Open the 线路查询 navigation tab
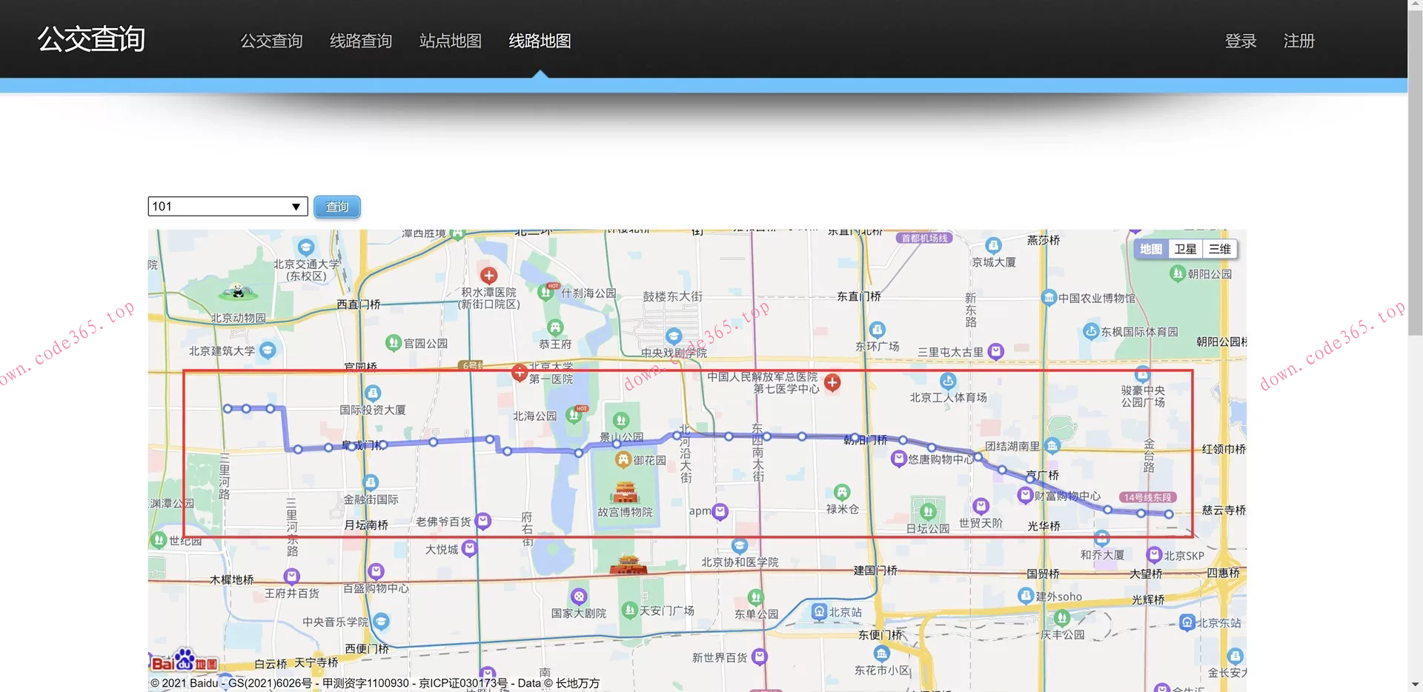Screen dimensions: 1423x692 coord(361,41)
